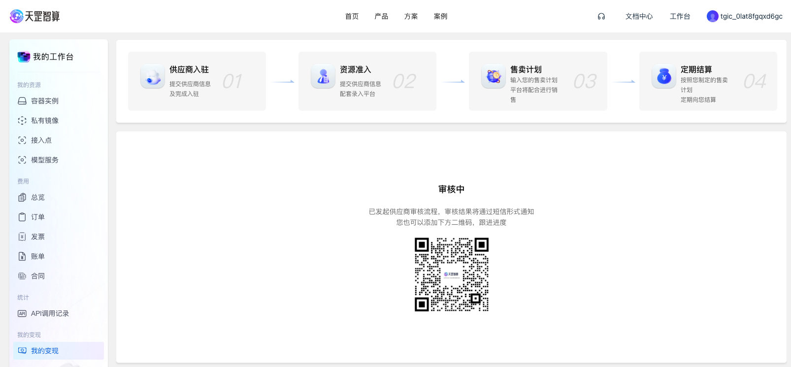Click step number 01
This screenshot has width=791, height=367.
point(232,81)
